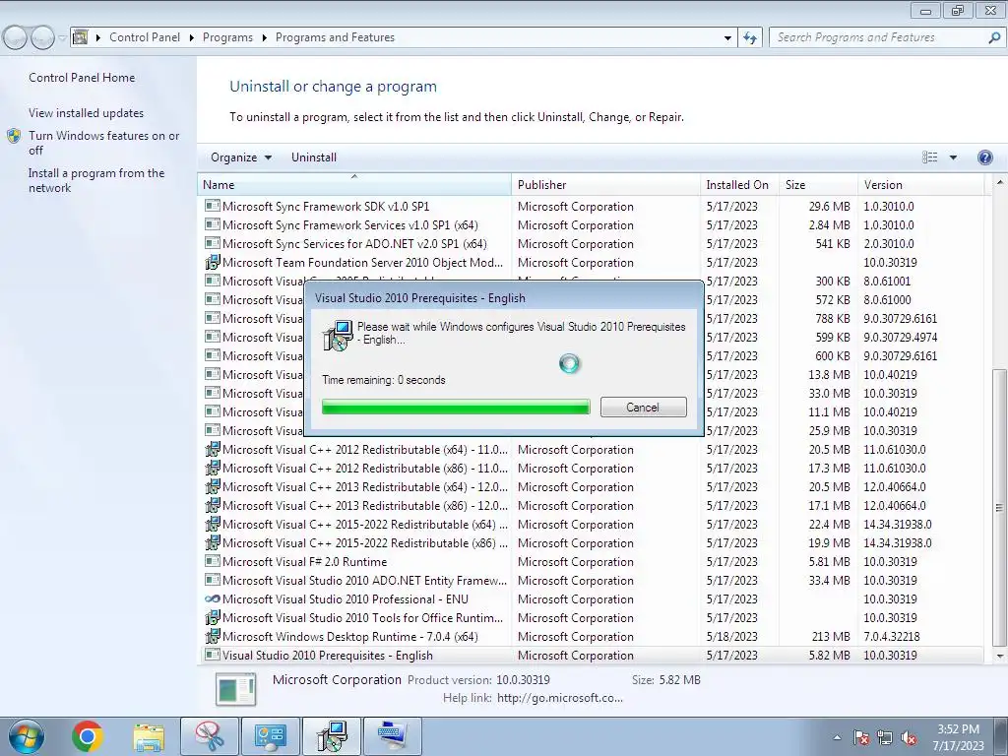1008x756 pixels.
Task: Click the on-screen keyboard taskbar icon
Action: (x=392, y=736)
